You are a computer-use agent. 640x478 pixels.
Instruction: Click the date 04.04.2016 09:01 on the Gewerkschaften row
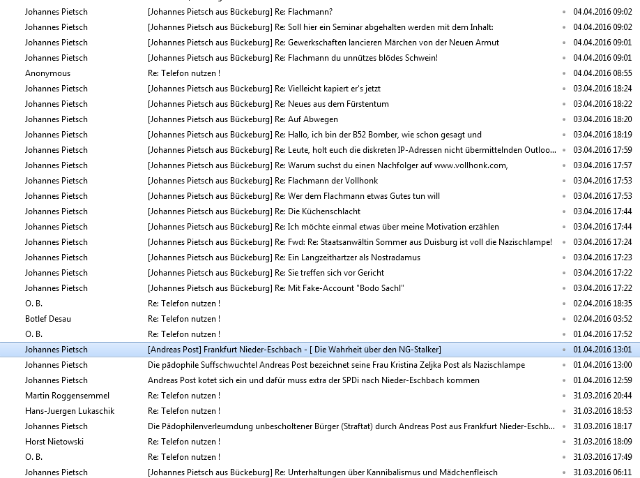pos(602,43)
